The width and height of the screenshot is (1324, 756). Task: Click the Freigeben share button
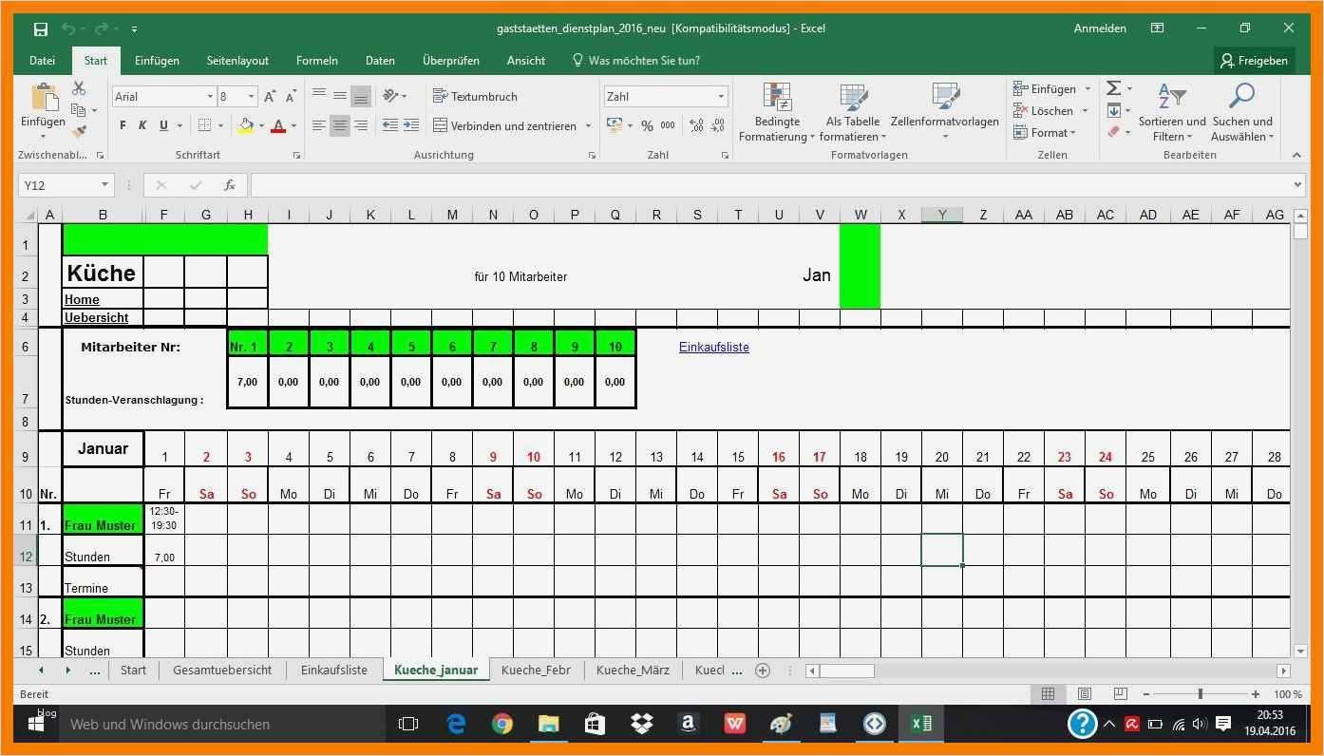(1255, 60)
